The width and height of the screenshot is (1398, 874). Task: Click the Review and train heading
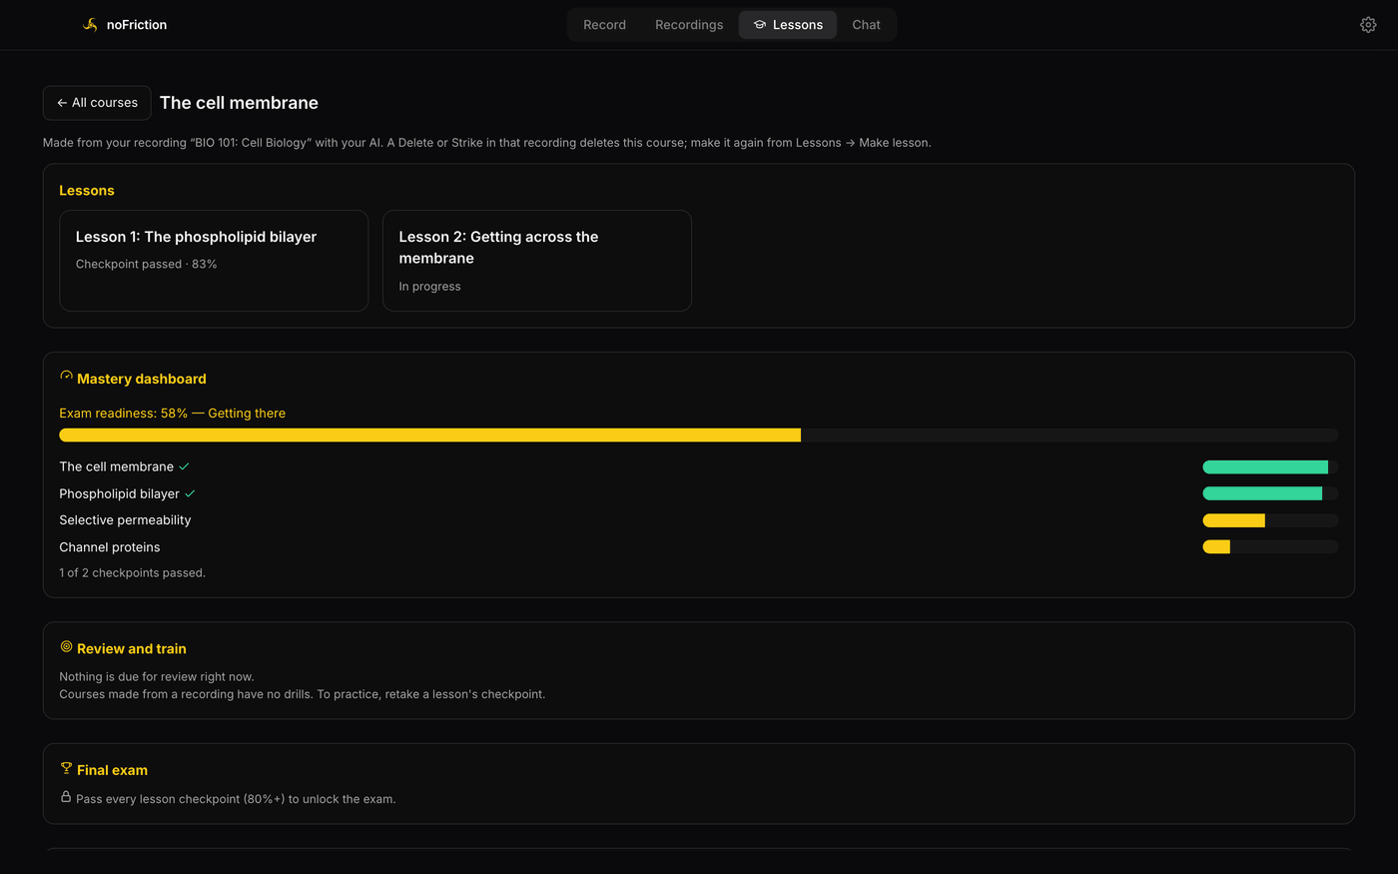click(x=132, y=649)
